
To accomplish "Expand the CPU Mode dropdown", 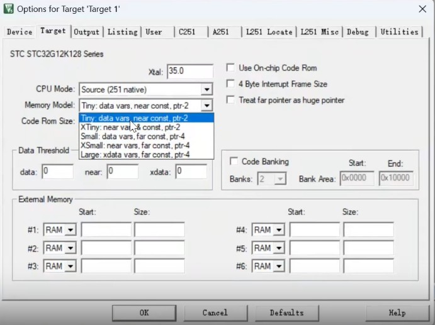I will (206, 90).
